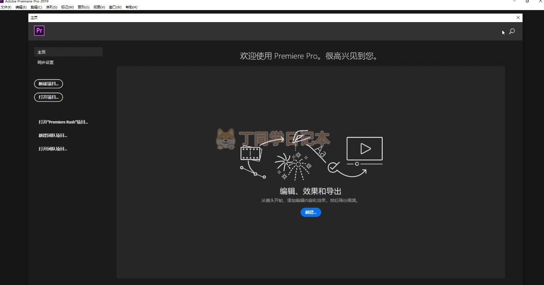The height and width of the screenshot is (285, 544).
Task: Open the 序列(S) menu
Action: pos(52,7)
